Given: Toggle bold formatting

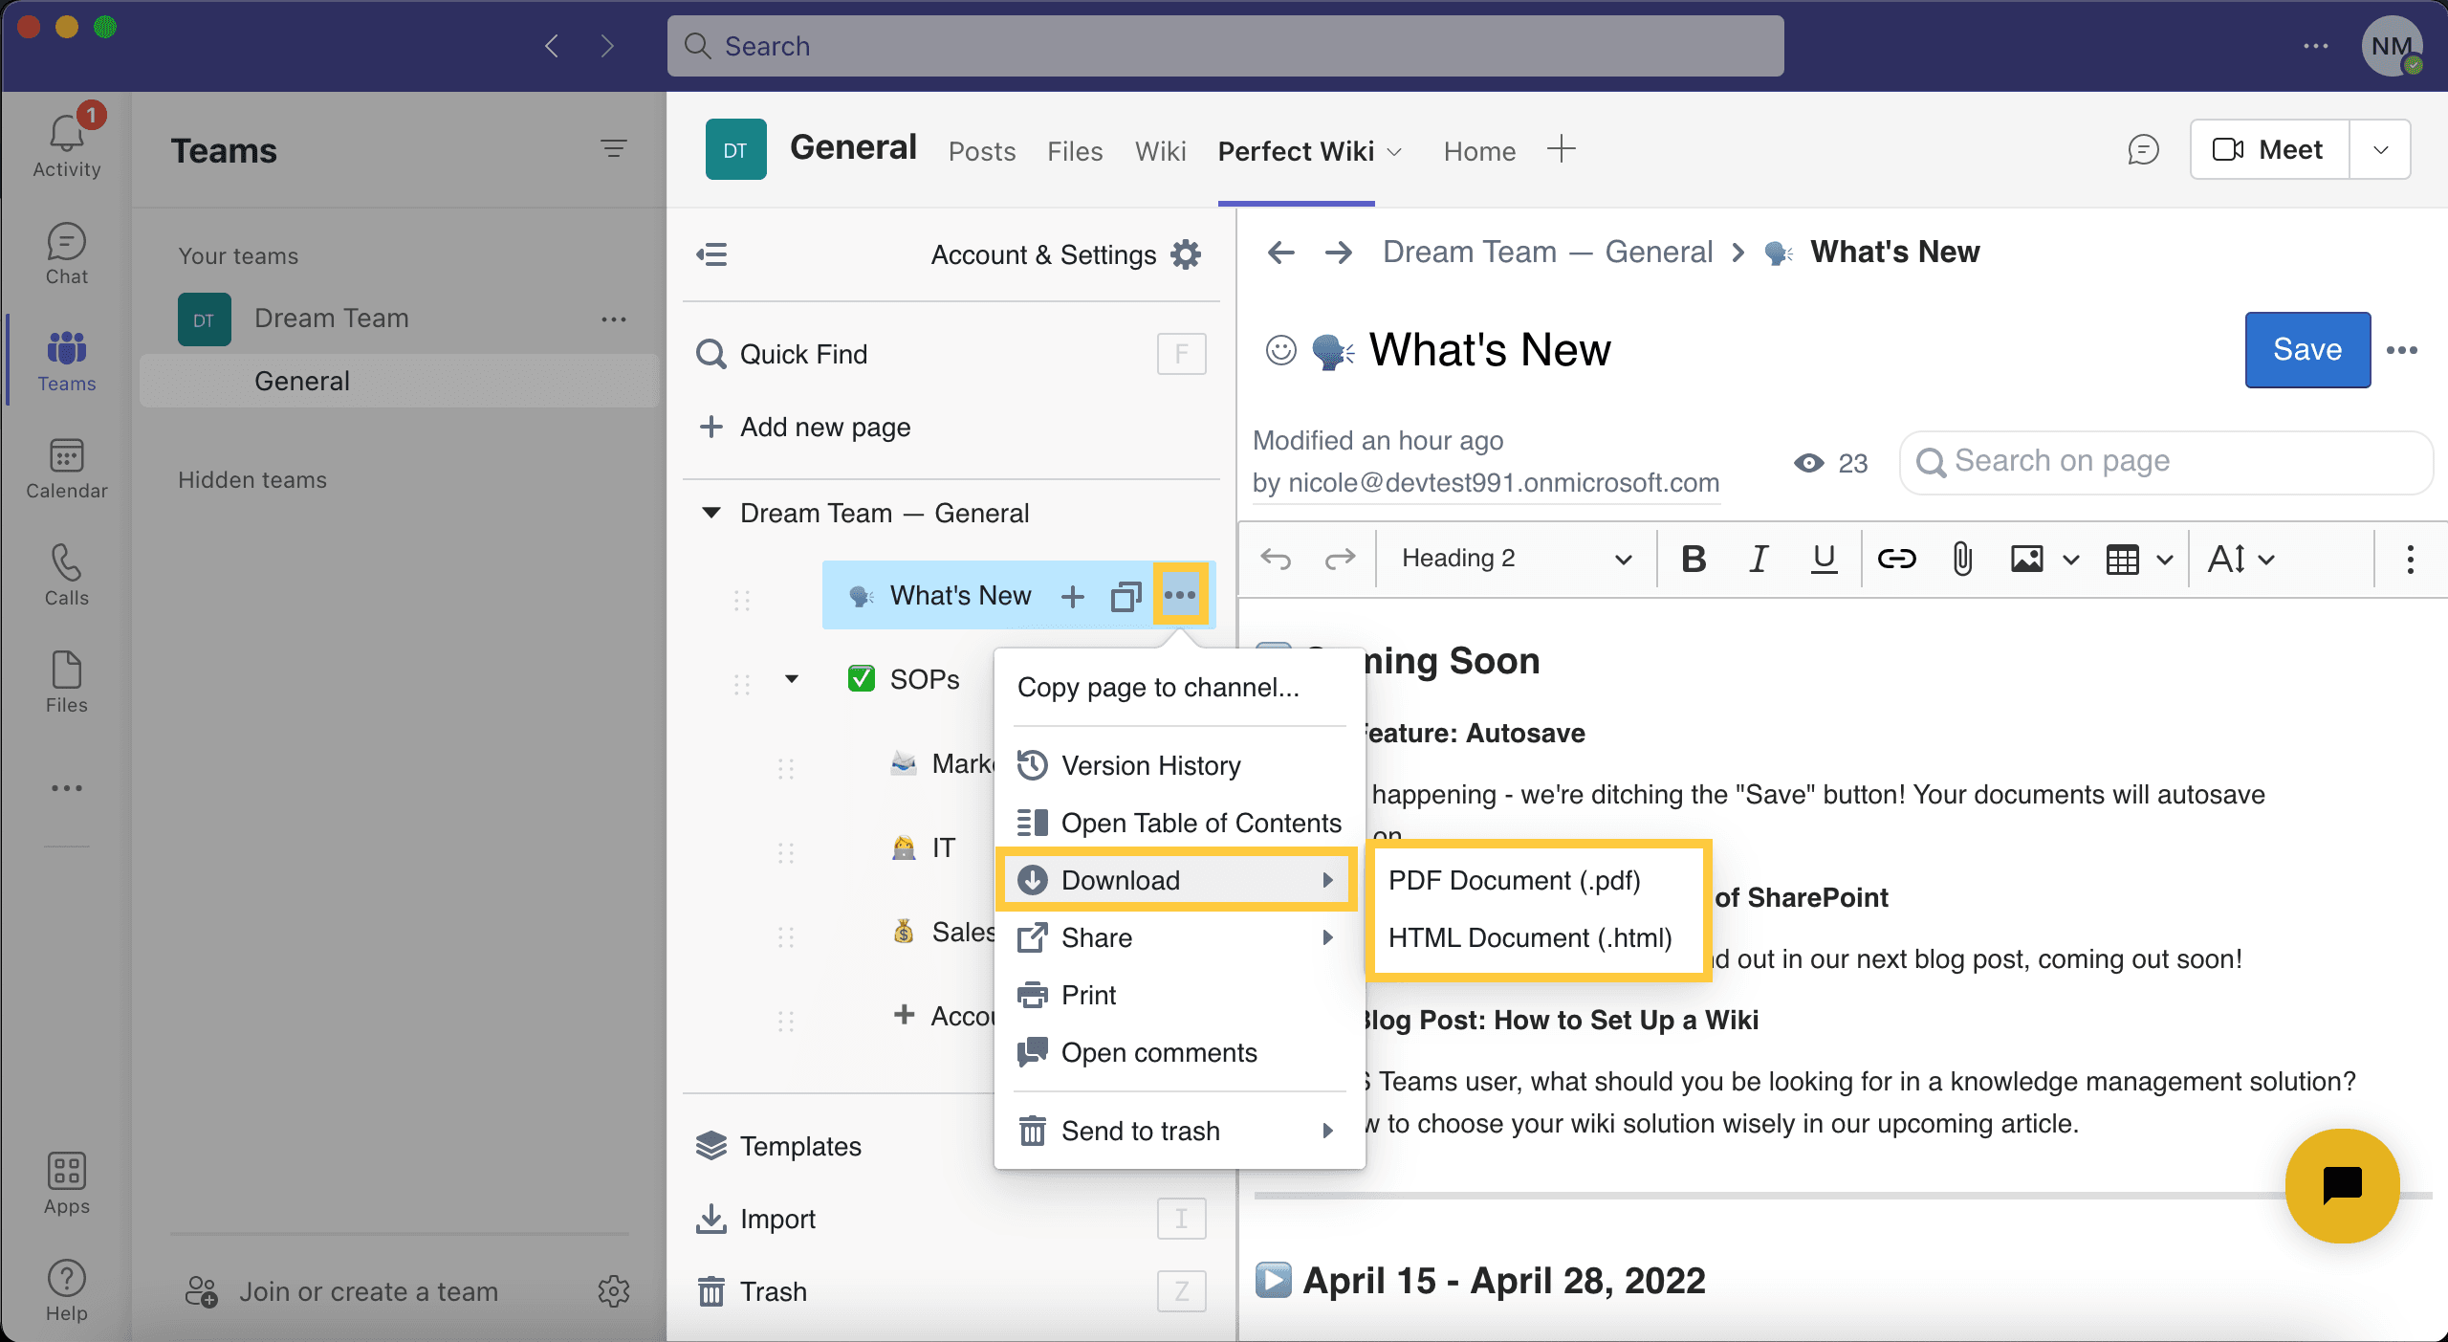Looking at the screenshot, I should (x=1694, y=559).
